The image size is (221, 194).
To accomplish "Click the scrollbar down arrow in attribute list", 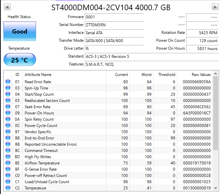I will [x=215, y=188].
